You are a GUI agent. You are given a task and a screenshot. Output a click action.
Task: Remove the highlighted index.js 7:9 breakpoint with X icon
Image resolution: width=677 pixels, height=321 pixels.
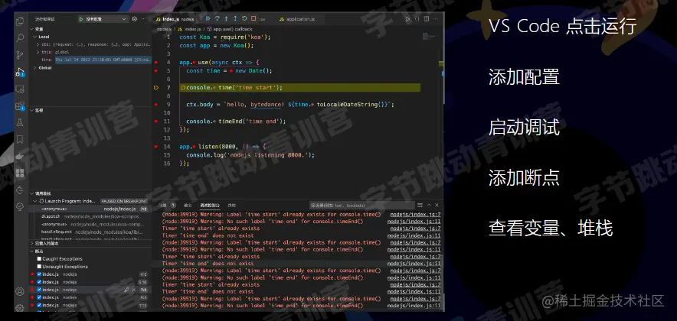pyautogui.click(x=134, y=290)
